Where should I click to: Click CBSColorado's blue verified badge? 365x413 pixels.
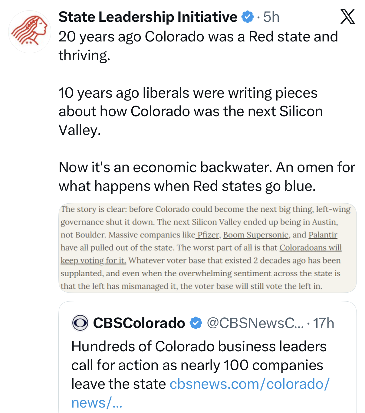coord(196,323)
